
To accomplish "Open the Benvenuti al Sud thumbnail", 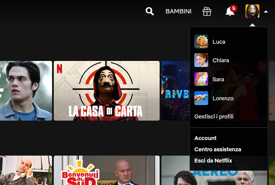I will pos(107,170).
